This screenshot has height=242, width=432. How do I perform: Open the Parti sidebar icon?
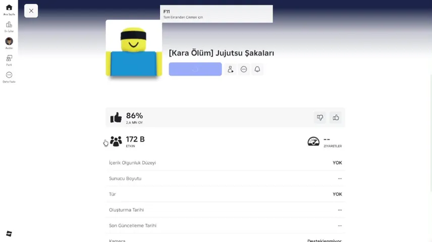coord(9,58)
